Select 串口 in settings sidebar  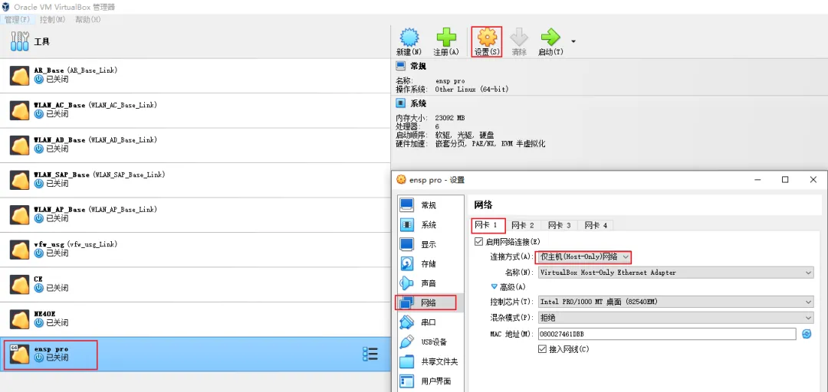pos(429,322)
